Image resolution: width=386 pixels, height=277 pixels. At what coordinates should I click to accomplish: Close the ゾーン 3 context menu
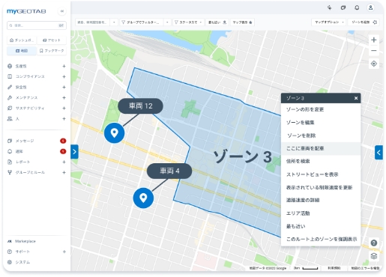pos(356,98)
